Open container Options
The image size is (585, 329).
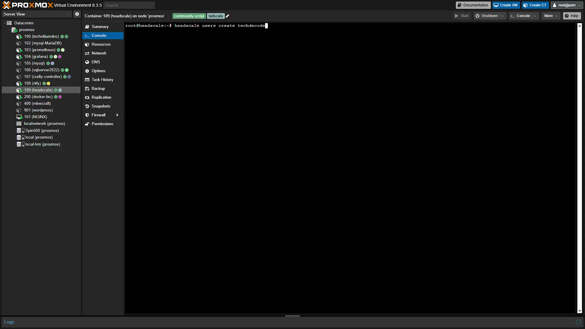103,71
